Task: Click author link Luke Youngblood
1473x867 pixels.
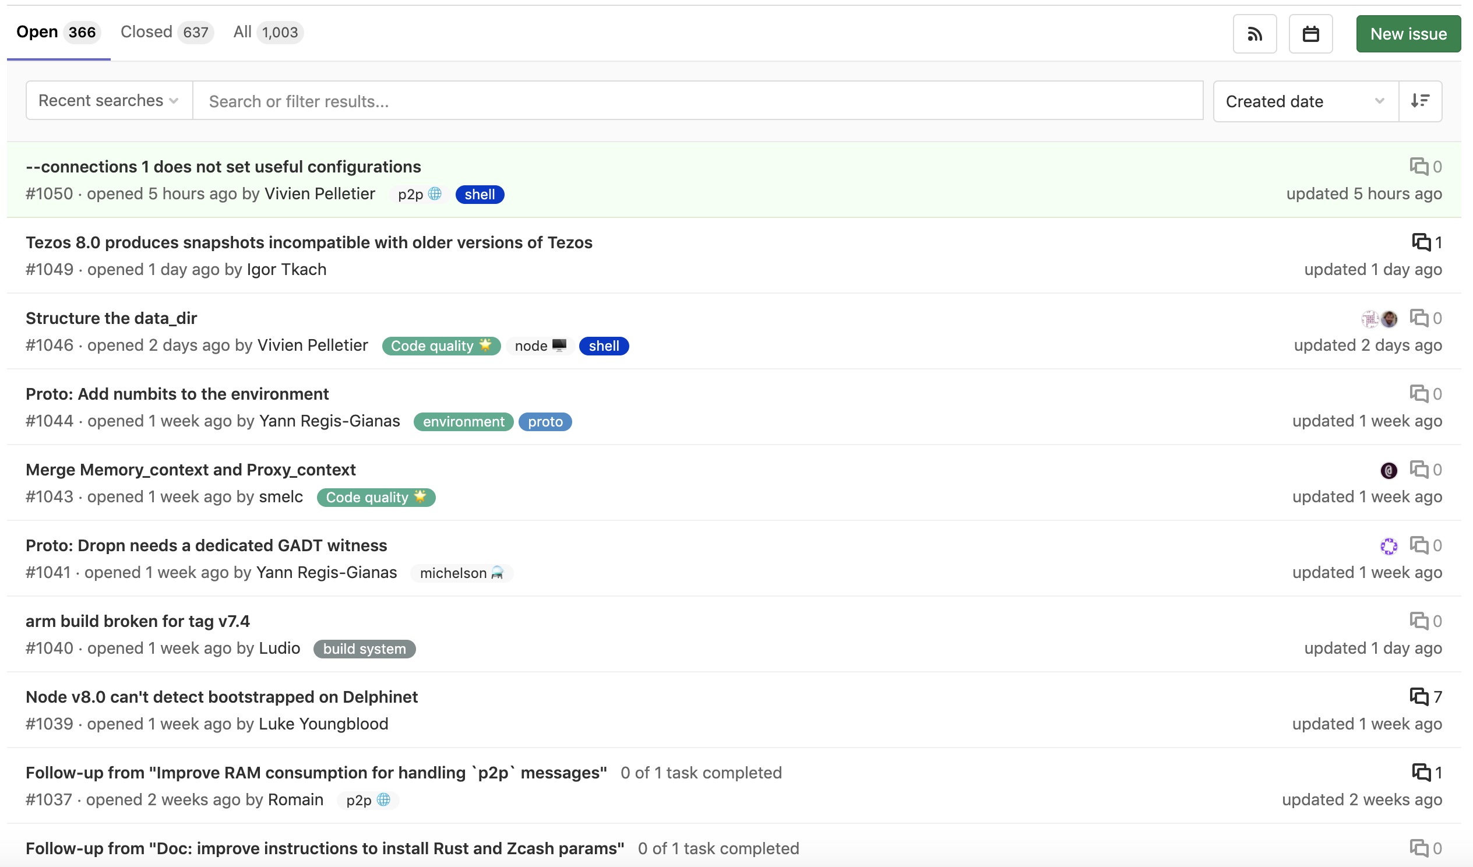Action: coord(323,724)
